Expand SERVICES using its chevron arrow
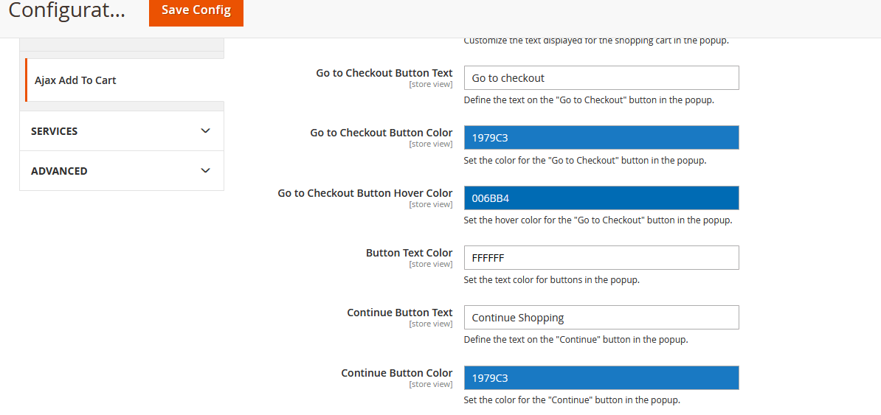This screenshot has width=881, height=415. pos(205,131)
